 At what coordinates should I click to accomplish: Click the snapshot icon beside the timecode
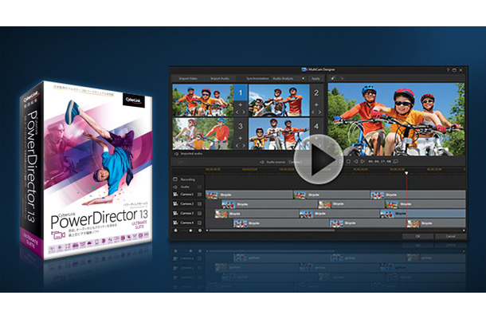[395, 161]
